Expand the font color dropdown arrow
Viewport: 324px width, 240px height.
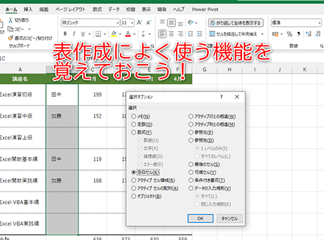pos(135,34)
